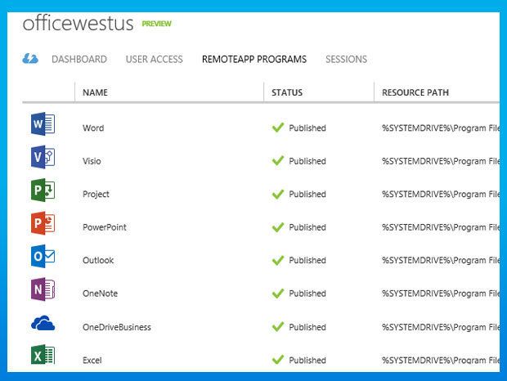Viewport: 507px width, 381px height.
Task: Sort by the STATUS column header
Action: tap(287, 92)
